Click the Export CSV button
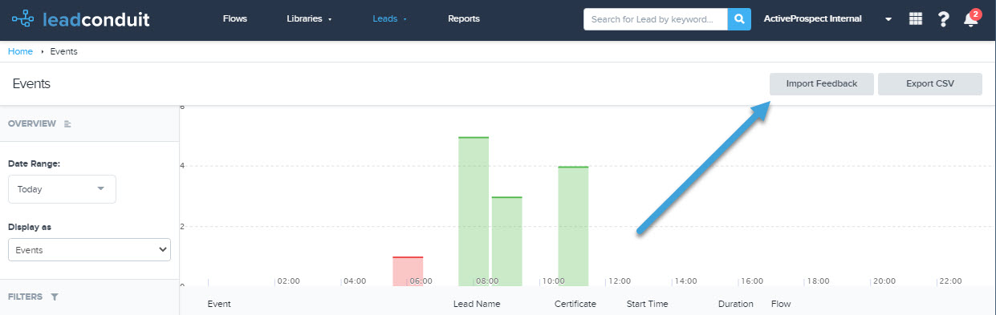Screen dimensions: 996x315 tap(930, 83)
